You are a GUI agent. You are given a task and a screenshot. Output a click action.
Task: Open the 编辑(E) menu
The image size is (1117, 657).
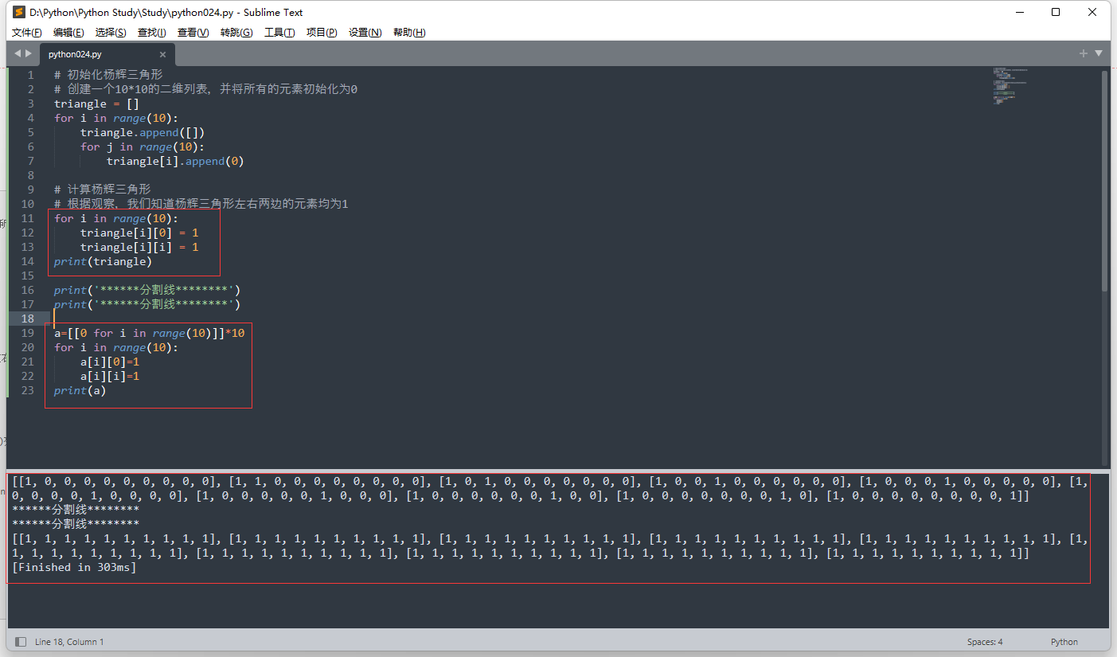click(68, 33)
